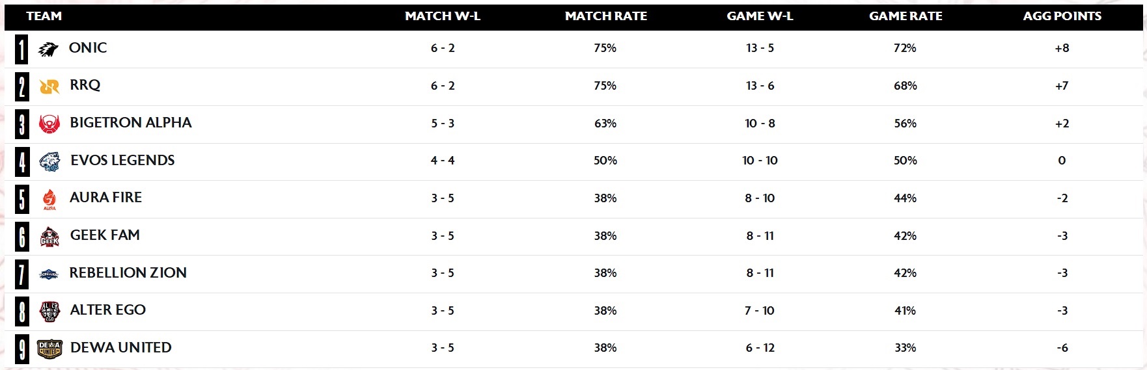Click the Alter Ego team logo

coord(49,311)
